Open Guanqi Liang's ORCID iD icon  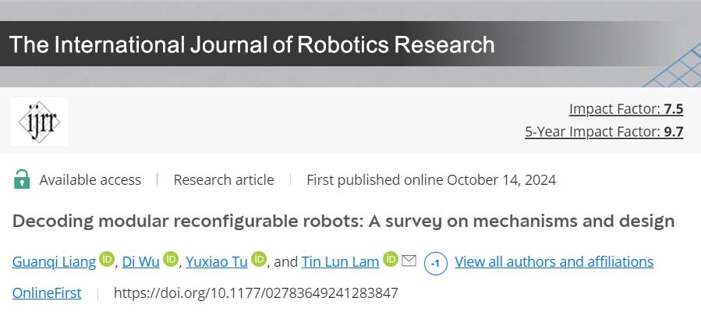pos(108,260)
